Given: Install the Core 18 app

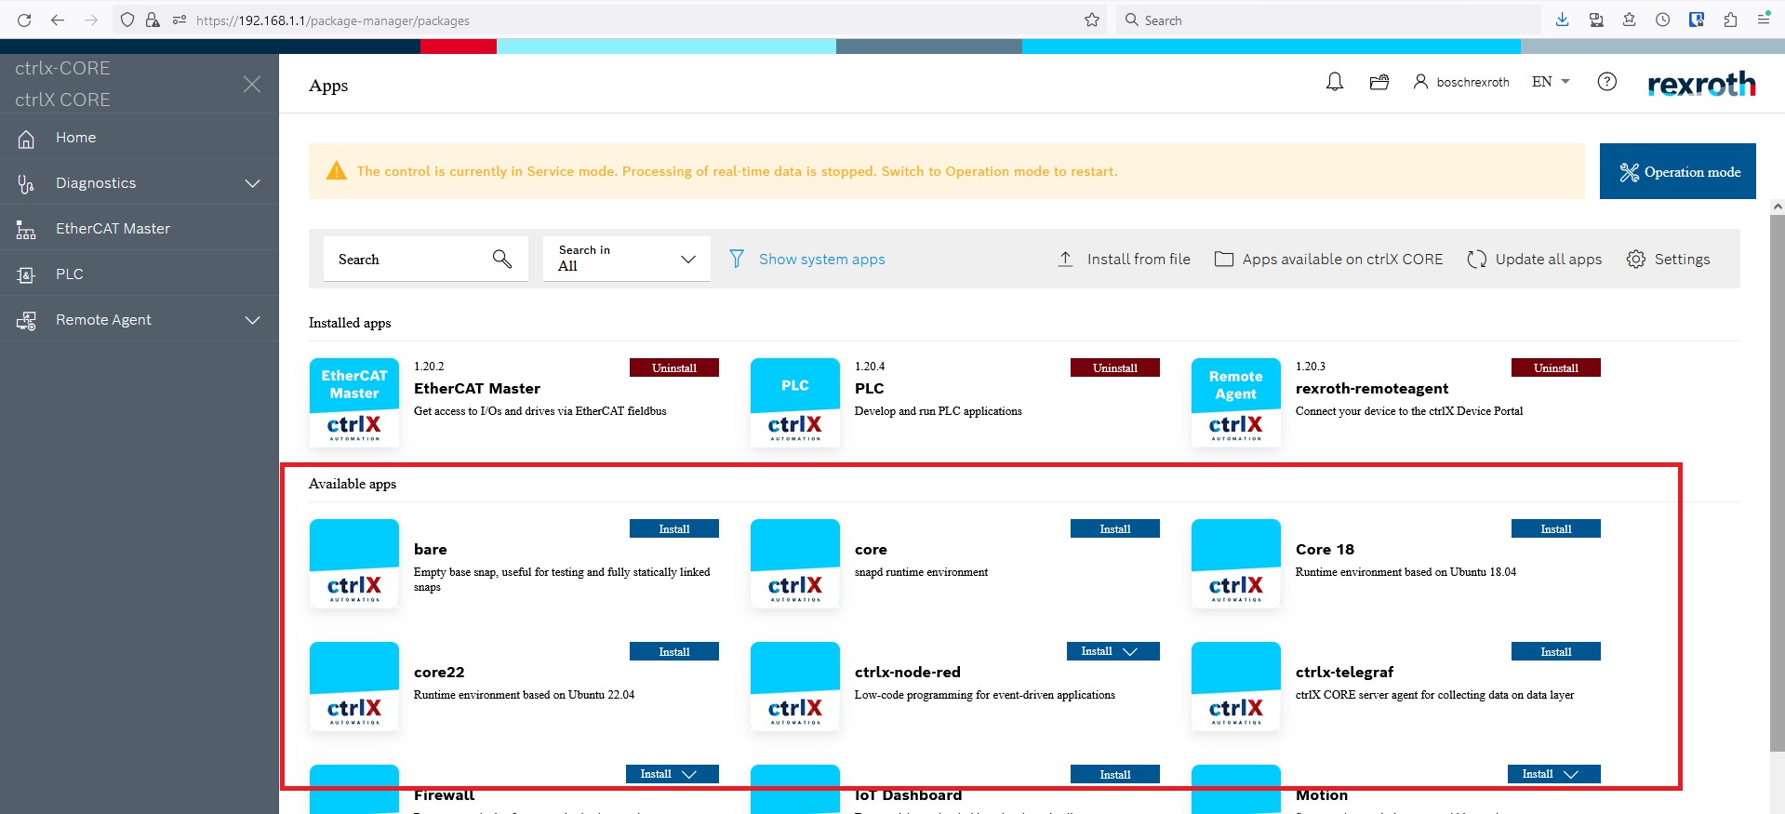Looking at the screenshot, I should tap(1555, 528).
